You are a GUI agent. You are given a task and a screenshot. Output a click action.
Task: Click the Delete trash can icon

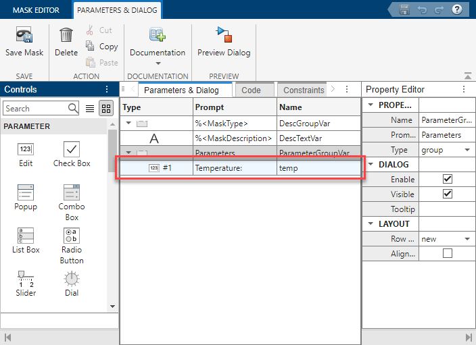tap(66, 35)
